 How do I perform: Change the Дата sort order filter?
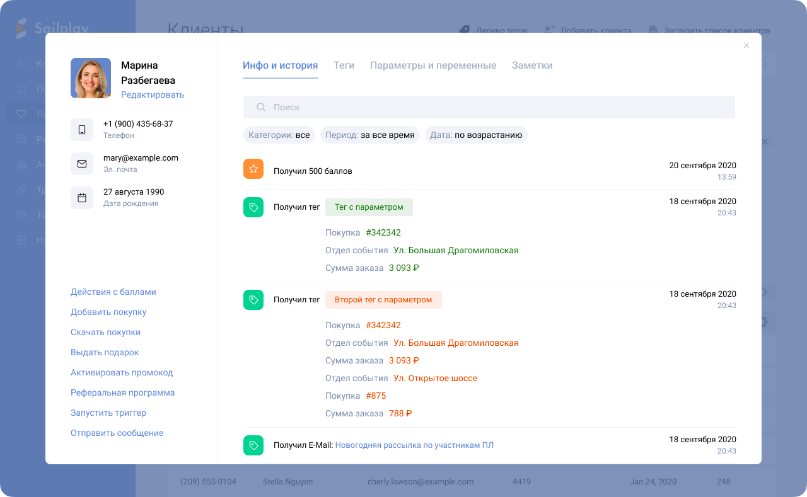pyautogui.click(x=475, y=135)
